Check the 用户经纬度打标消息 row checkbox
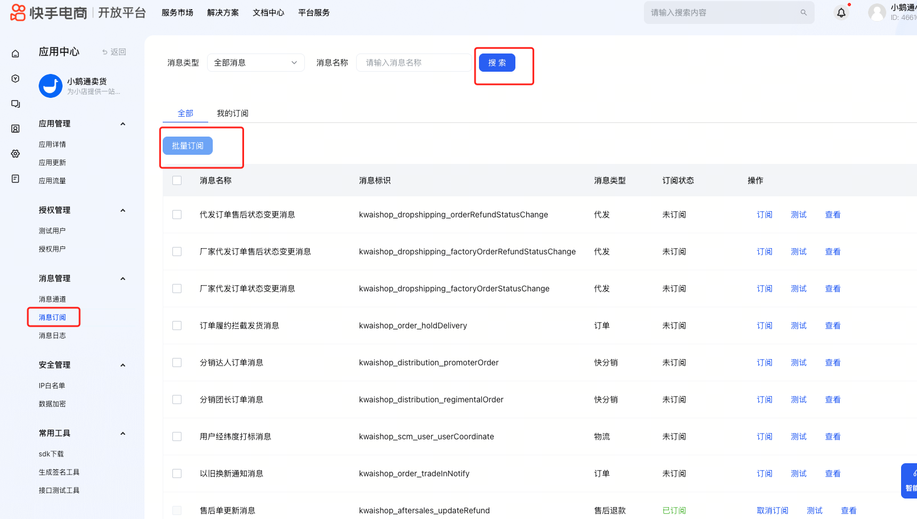The image size is (917, 519). tap(177, 436)
